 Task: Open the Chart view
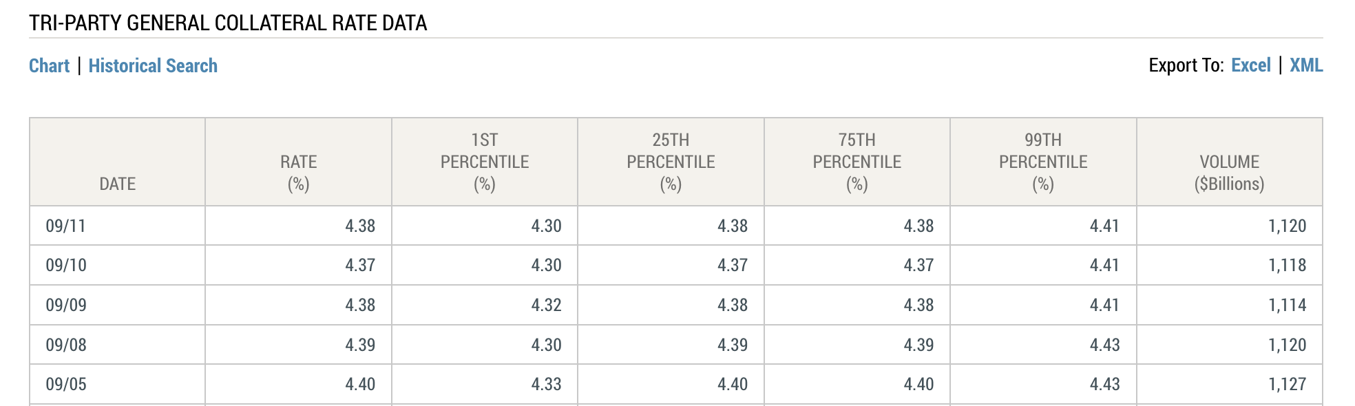point(49,65)
